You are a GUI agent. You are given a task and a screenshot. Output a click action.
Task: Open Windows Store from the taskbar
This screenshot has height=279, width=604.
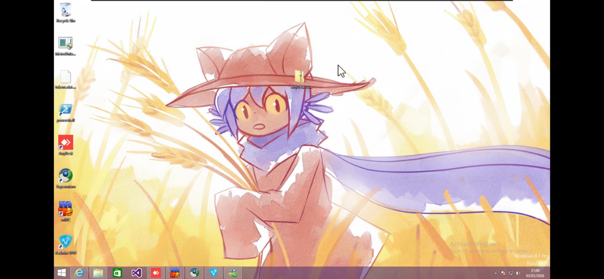point(117,273)
